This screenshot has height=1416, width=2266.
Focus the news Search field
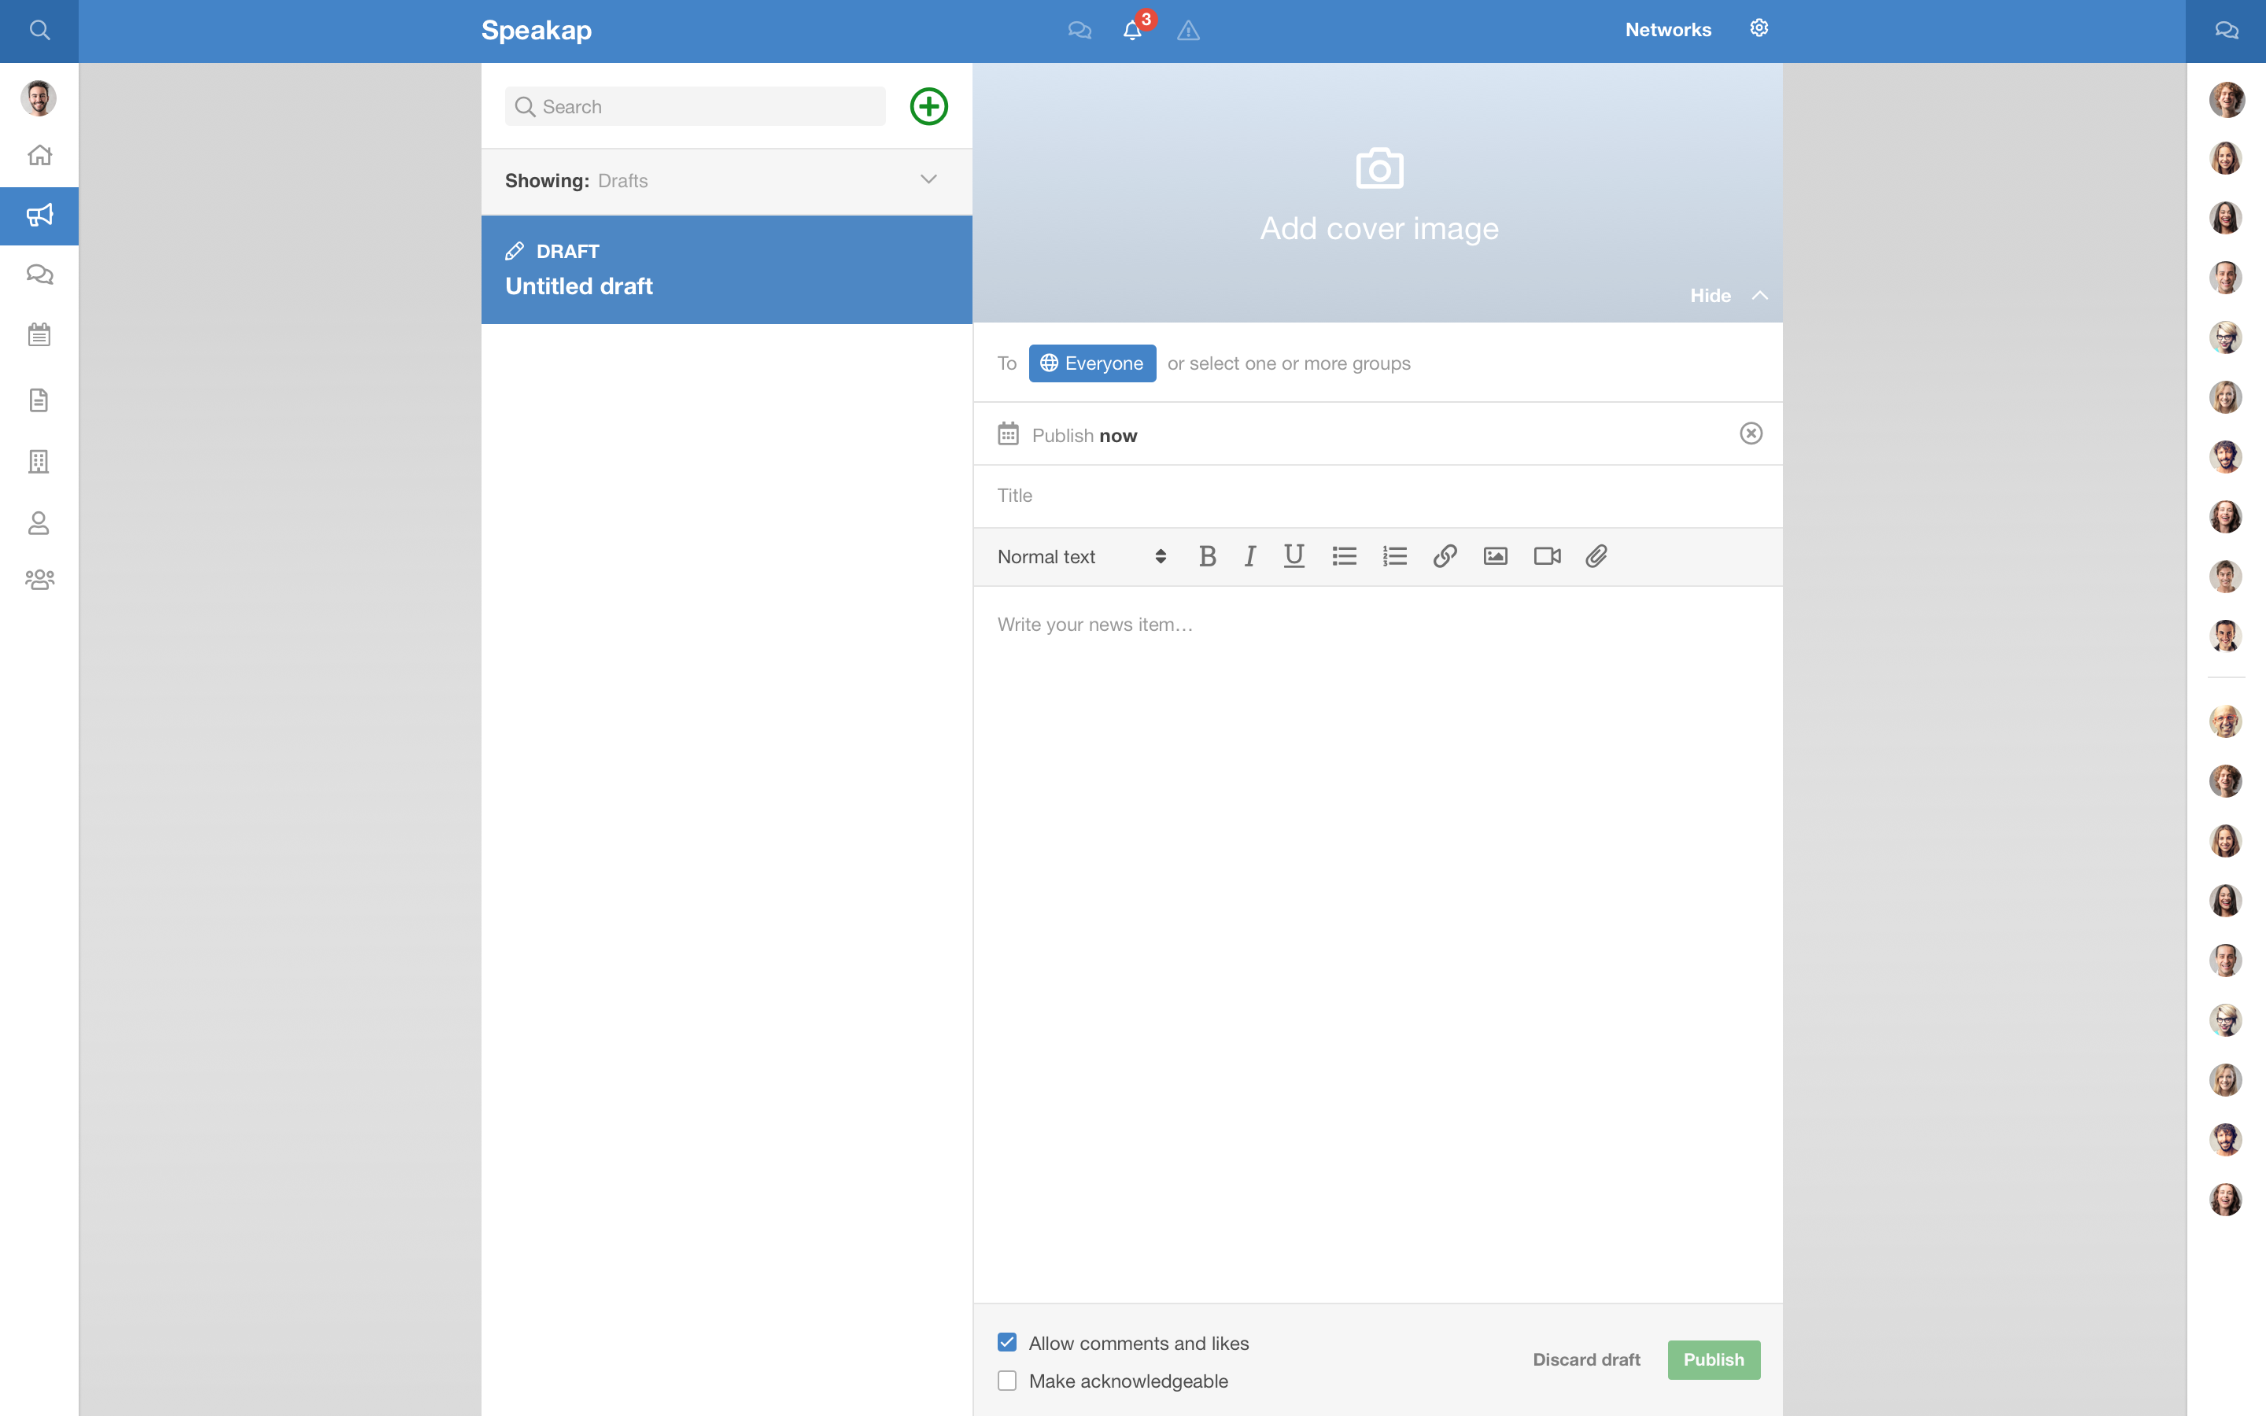click(695, 107)
